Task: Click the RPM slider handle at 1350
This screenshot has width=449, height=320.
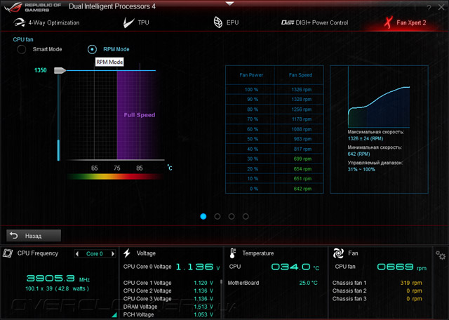Action: coord(60,70)
